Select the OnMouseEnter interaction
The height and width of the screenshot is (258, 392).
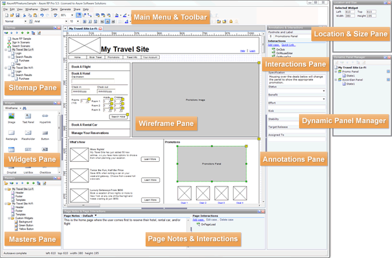(x=285, y=53)
